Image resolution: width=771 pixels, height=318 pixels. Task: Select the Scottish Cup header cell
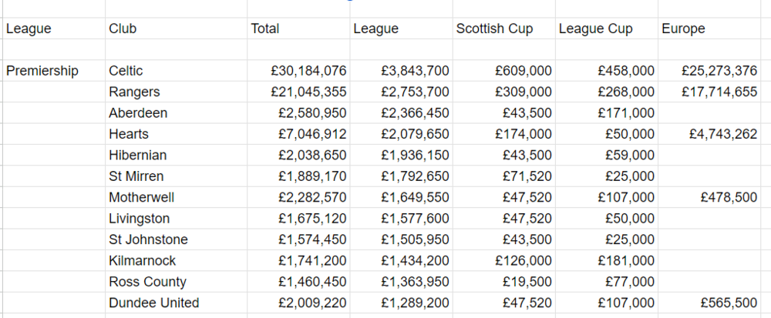click(x=494, y=29)
